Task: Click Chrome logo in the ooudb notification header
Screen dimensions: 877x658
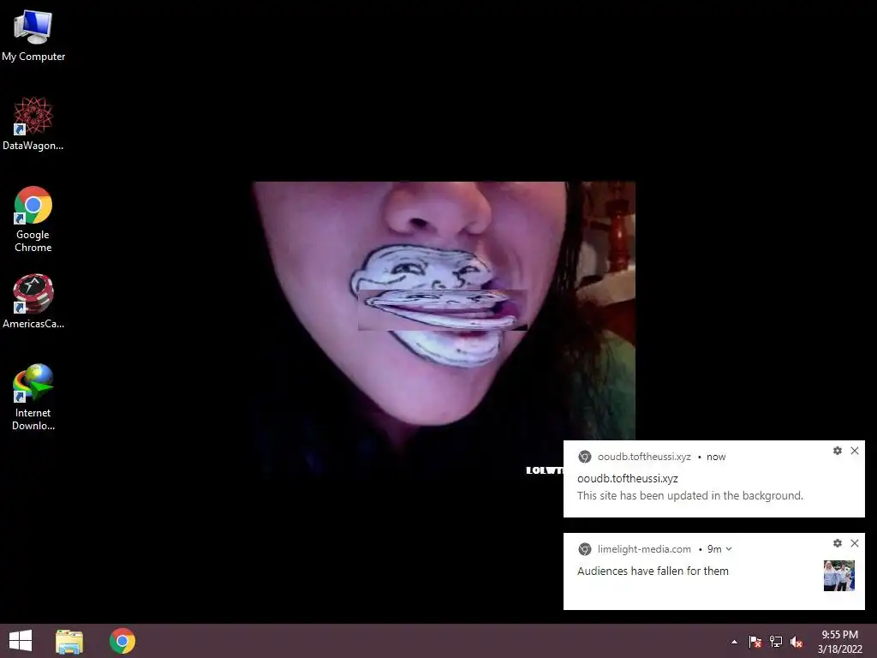Action: click(x=584, y=457)
